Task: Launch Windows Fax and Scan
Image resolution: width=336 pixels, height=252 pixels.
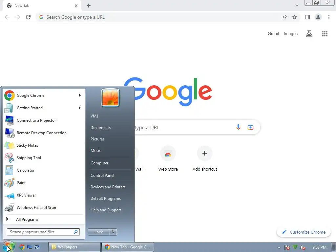Action: pyautogui.click(x=43, y=208)
